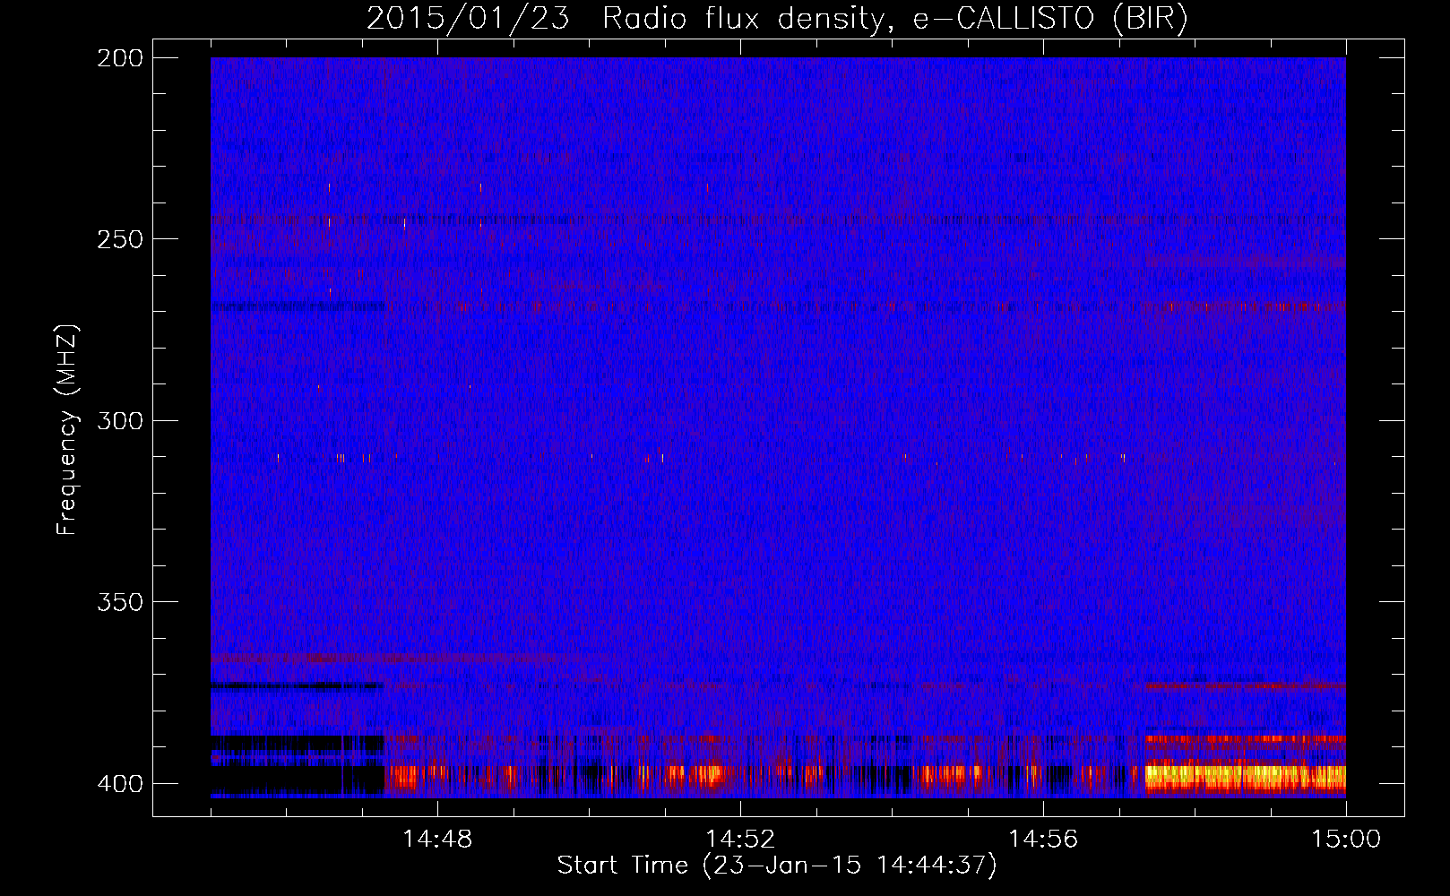Click the 300 frequency tick label
The width and height of the screenshot is (1450, 896).
click(x=120, y=421)
